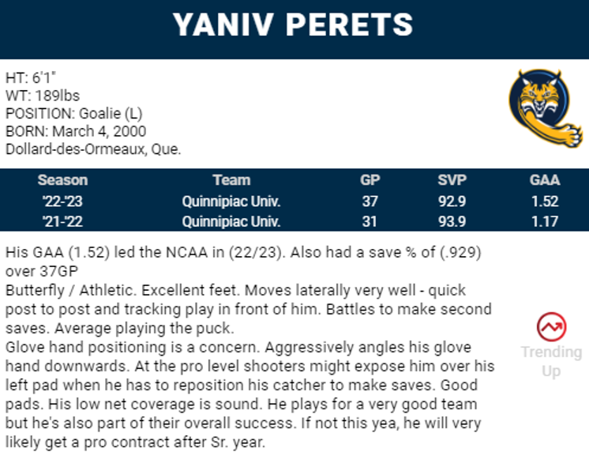Select the Yaniv Perets player name header
The width and height of the screenshot is (589, 452).
click(x=294, y=25)
